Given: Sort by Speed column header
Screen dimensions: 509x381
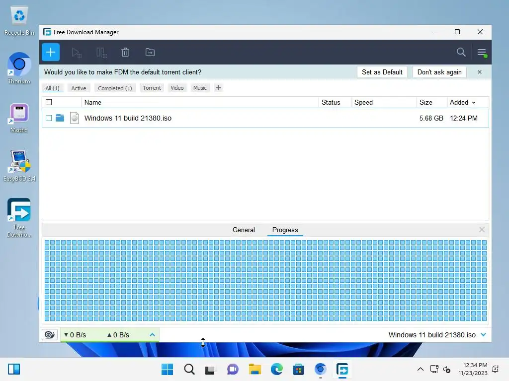Looking at the screenshot, I should pos(363,102).
